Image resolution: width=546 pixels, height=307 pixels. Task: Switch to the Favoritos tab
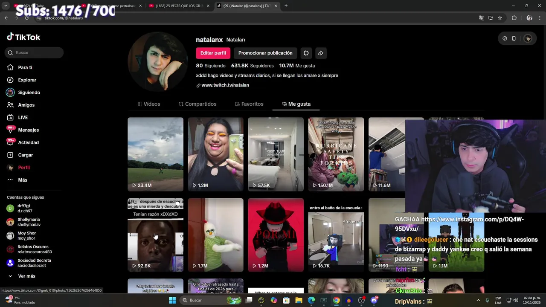pyautogui.click(x=249, y=104)
